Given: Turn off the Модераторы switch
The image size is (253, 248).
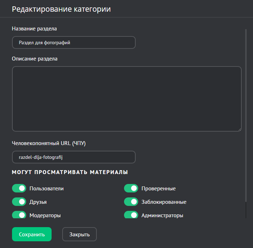Looking at the screenshot, I should 19,215.
